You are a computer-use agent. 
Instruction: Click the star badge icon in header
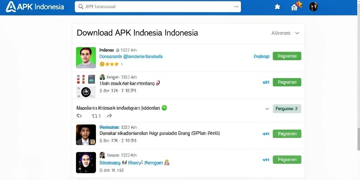tap(277, 7)
